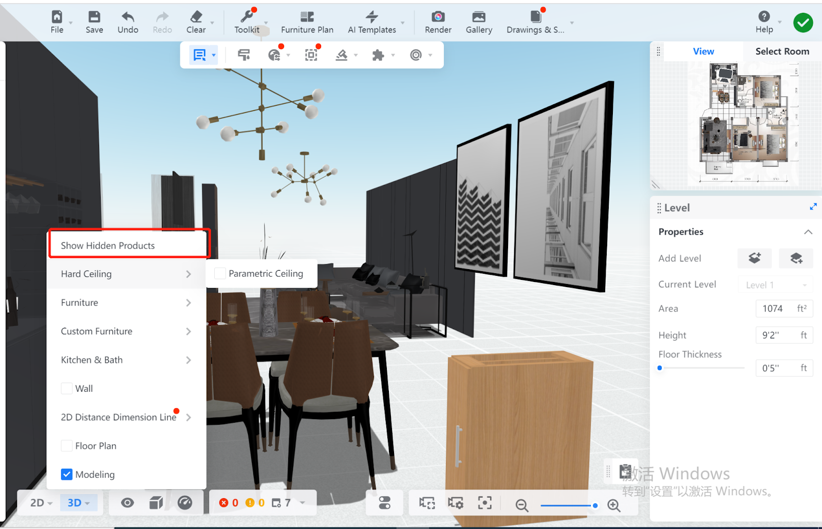Select the paint roller tool

244,55
